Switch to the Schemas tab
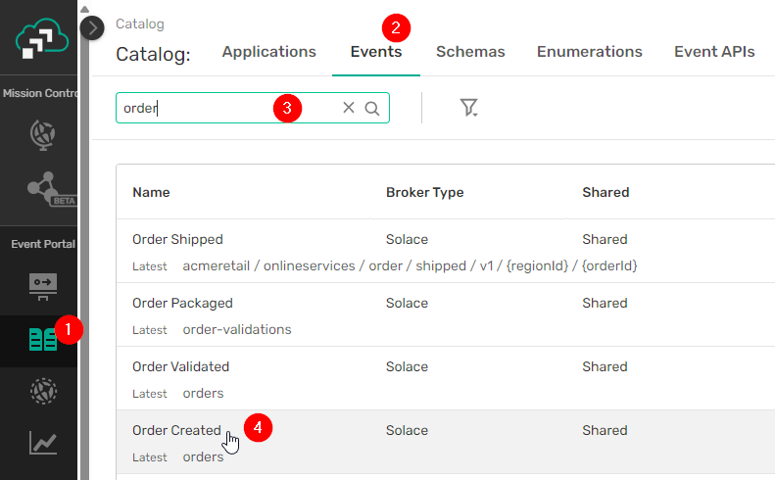Viewport: 775px width, 480px height. [x=470, y=52]
